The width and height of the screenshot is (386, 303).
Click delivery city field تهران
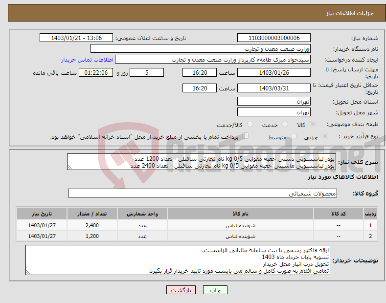(x=274, y=112)
